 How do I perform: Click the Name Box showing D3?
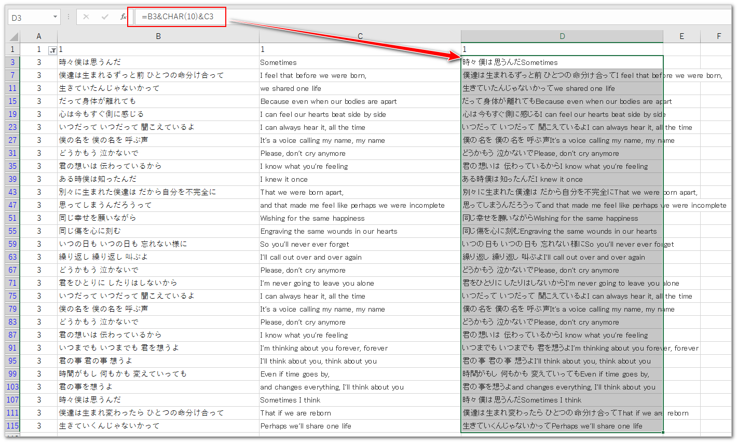[x=30, y=17]
